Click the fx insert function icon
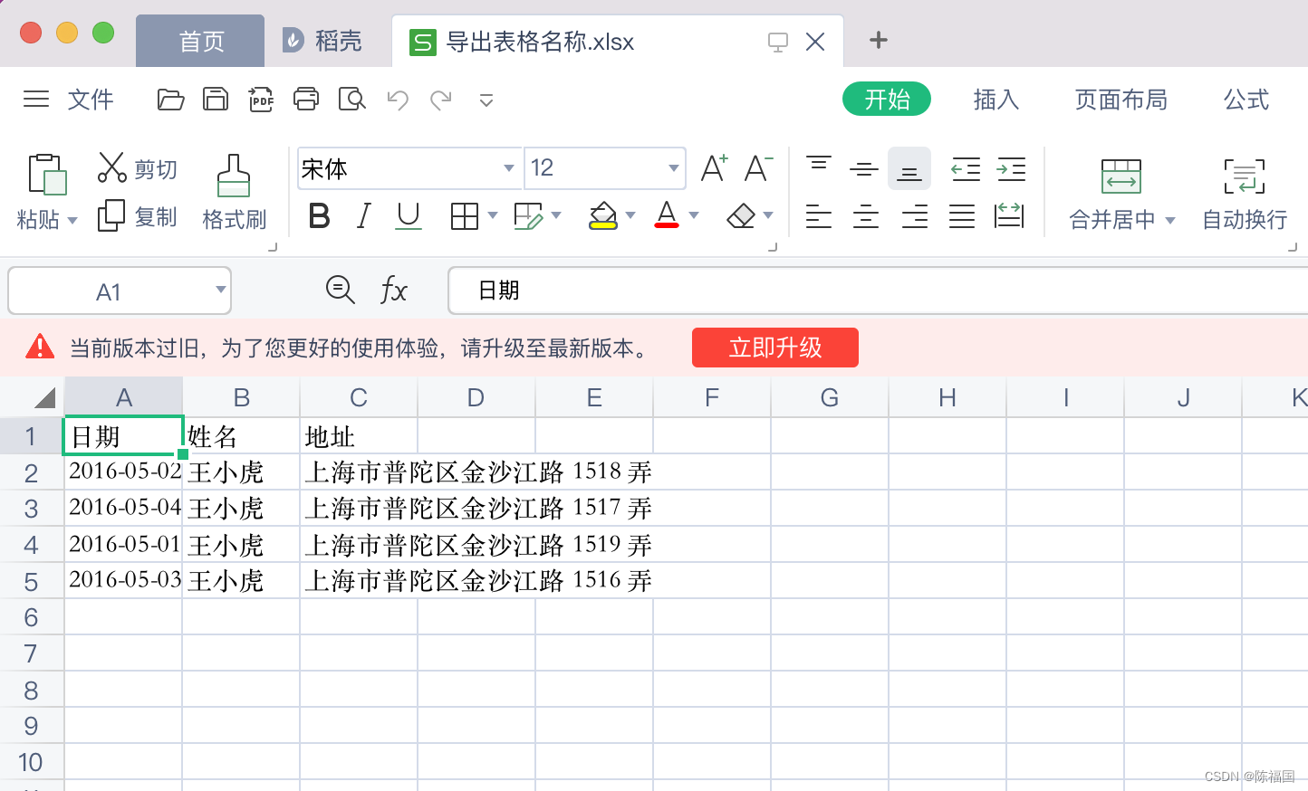 393,291
